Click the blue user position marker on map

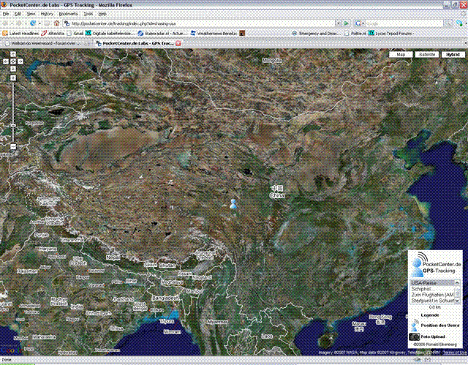click(x=233, y=204)
